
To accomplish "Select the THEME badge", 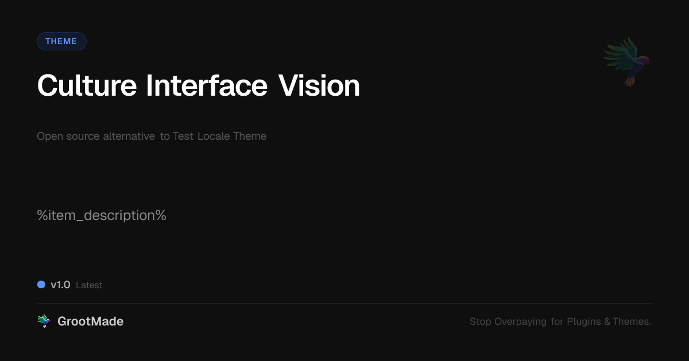I will pos(61,41).
